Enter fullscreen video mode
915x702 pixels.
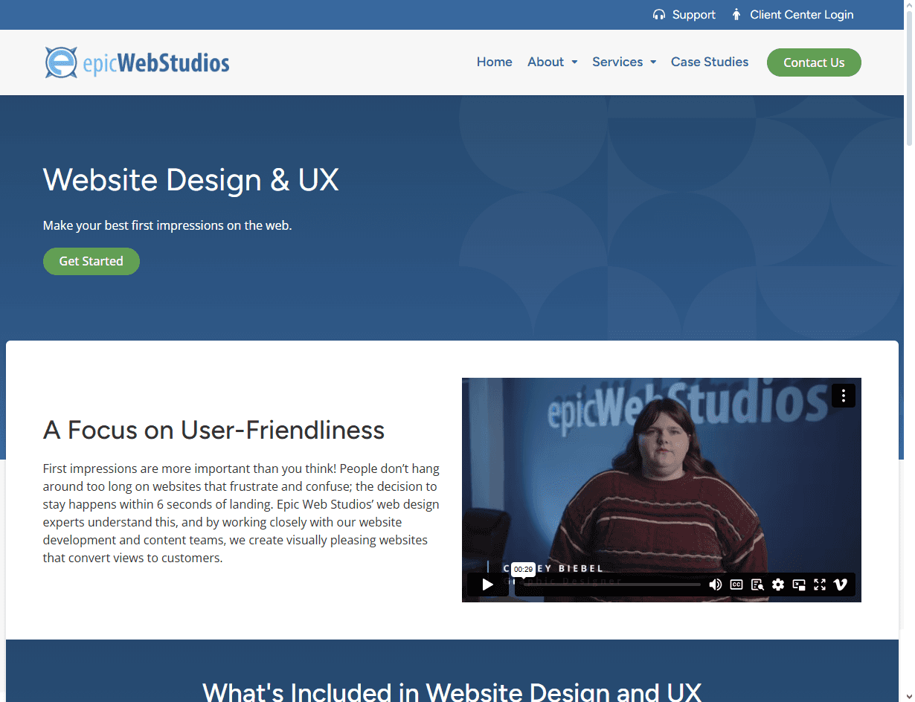[820, 585]
